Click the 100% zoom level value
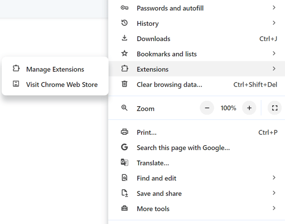Image resolution: width=285 pixels, height=224 pixels. point(228,108)
